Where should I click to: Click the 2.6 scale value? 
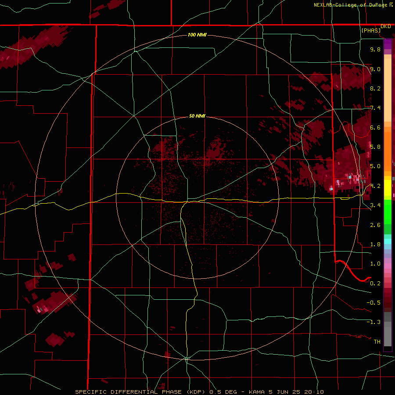click(375, 225)
